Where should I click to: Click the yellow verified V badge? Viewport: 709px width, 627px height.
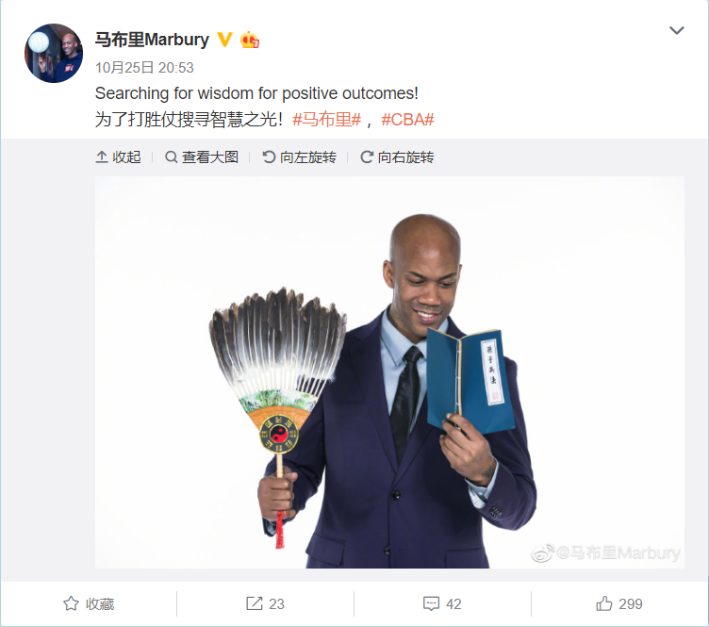coord(224,40)
